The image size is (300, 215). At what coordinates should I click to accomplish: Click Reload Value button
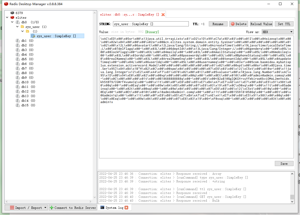pos(261,24)
